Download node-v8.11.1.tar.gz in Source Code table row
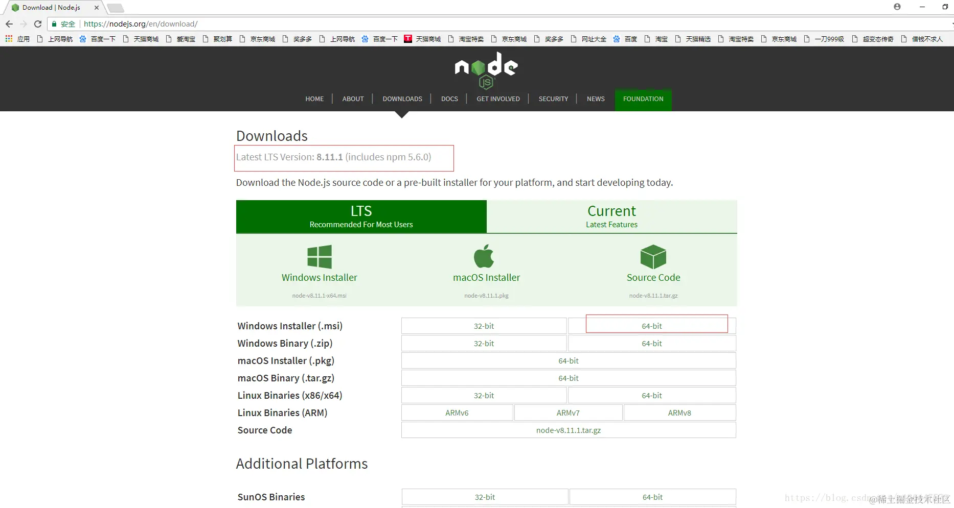 click(x=569, y=430)
